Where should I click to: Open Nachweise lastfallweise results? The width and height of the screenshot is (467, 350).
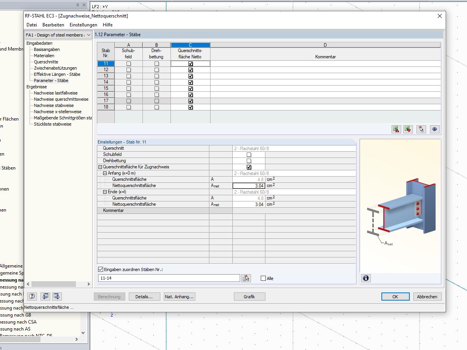(56, 93)
